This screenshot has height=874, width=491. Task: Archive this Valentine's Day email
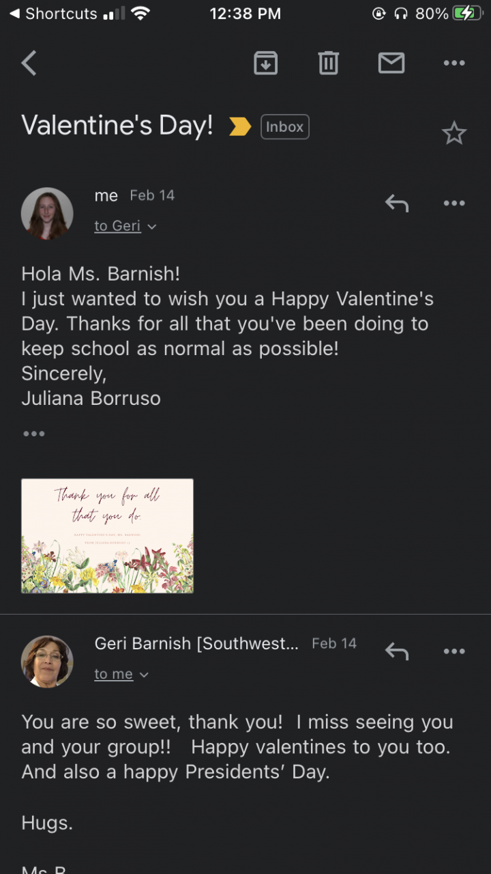pyautogui.click(x=265, y=64)
